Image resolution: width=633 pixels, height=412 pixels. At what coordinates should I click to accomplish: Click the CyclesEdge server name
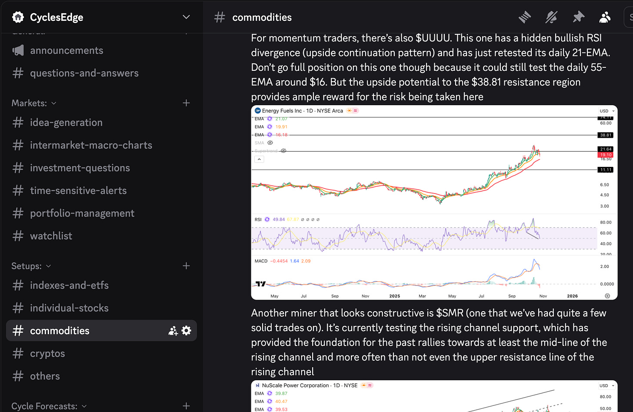pyautogui.click(x=57, y=17)
